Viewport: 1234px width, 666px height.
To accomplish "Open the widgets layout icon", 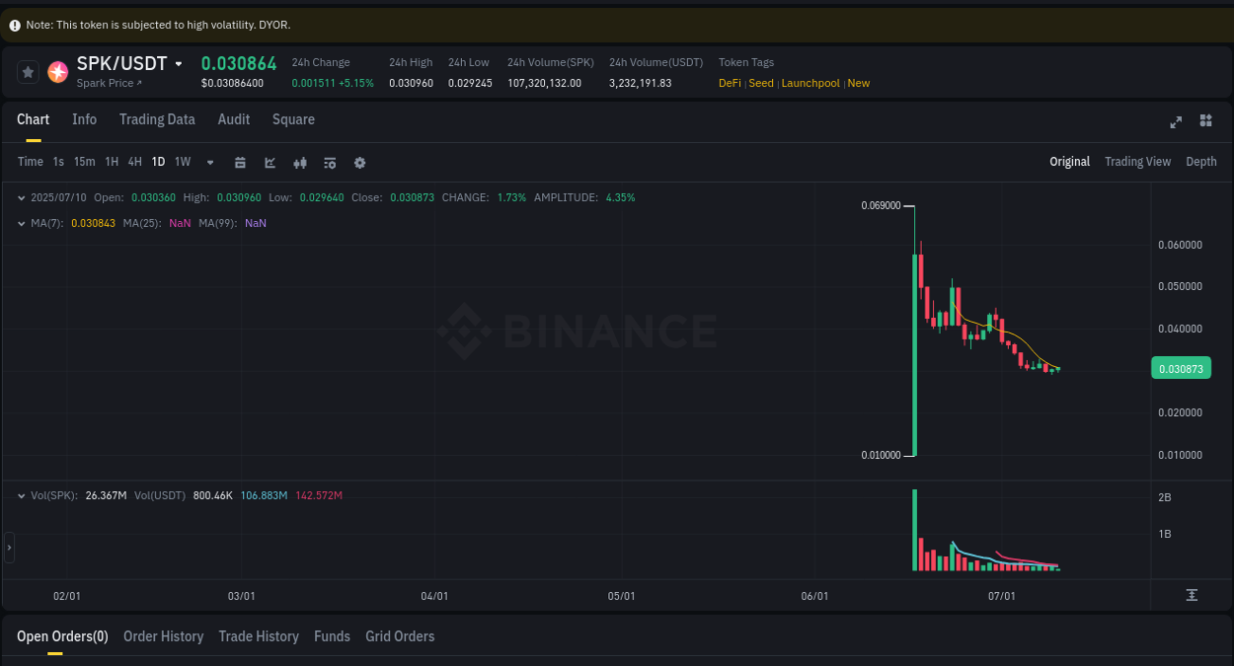I will [x=1205, y=121].
